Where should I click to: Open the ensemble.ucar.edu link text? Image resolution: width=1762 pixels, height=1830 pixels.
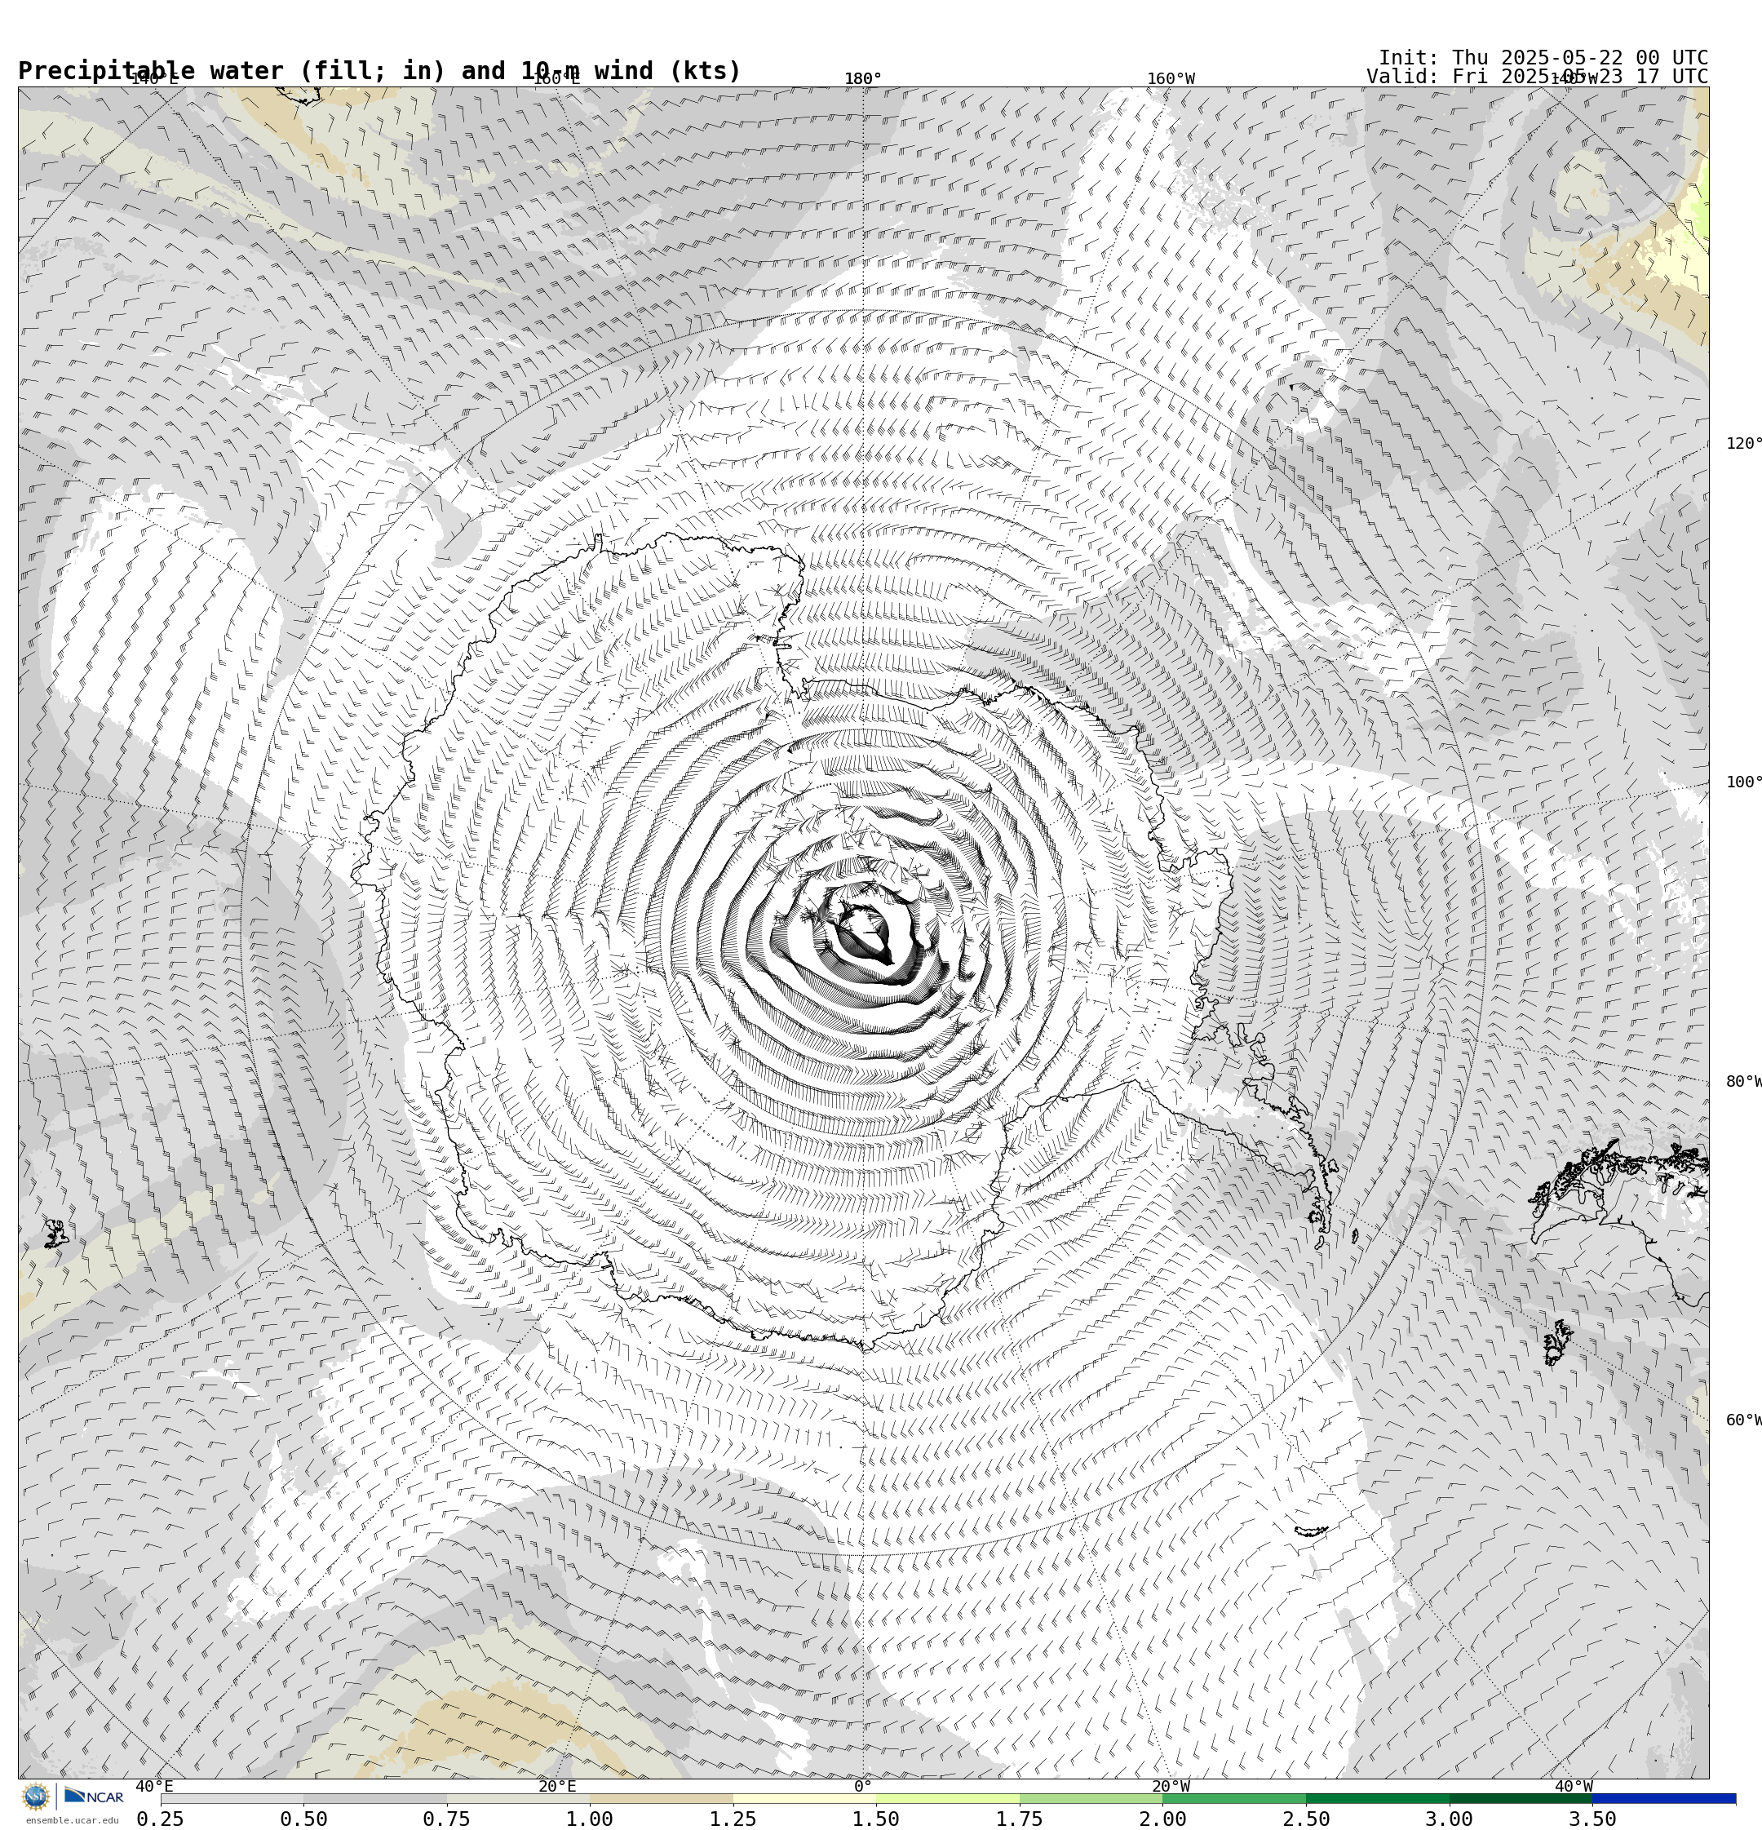tap(72, 1819)
